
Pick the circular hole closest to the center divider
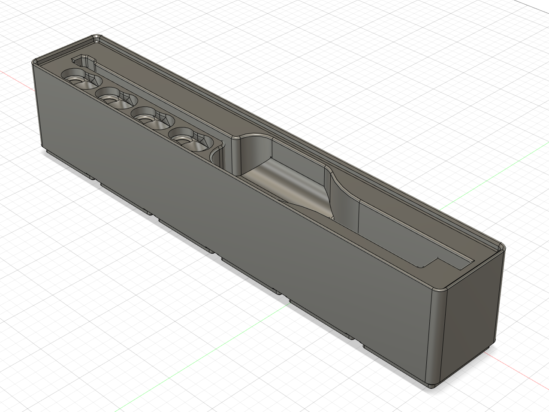(x=191, y=139)
